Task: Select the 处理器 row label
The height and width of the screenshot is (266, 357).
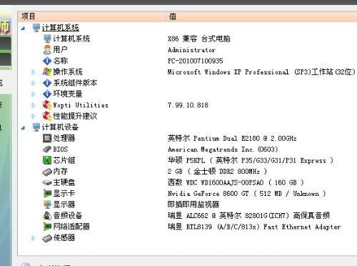Action: pos(64,138)
